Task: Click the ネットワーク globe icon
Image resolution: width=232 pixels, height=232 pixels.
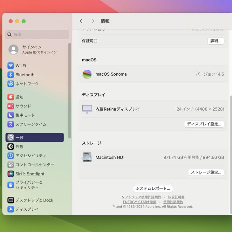Action: click(x=11, y=84)
